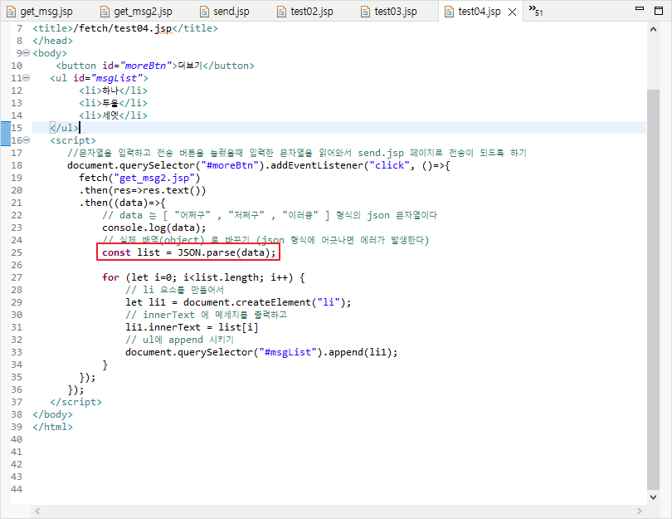Click the "#moreBtn" selector string
The image size is (672, 519).
point(230,165)
